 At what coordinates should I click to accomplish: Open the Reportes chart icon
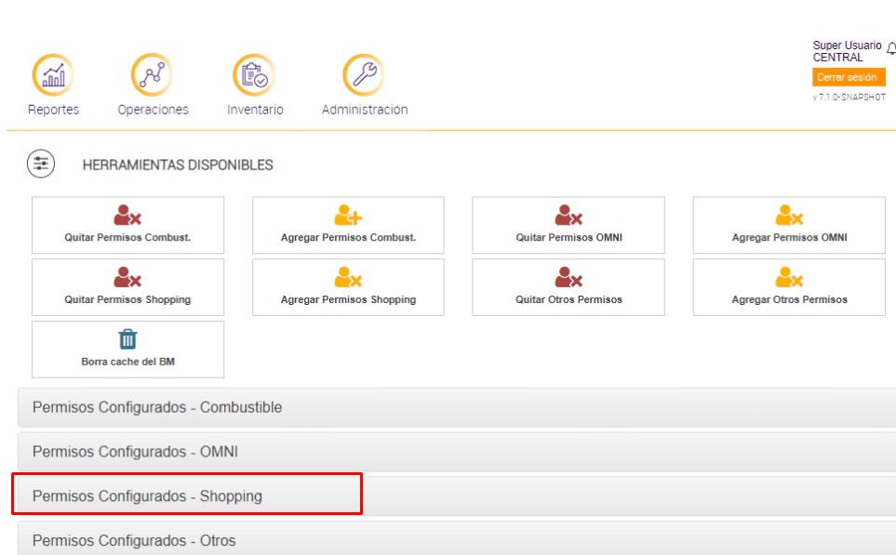coord(53,76)
